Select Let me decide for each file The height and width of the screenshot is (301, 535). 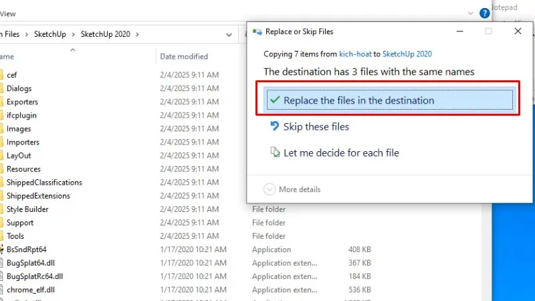coord(341,153)
